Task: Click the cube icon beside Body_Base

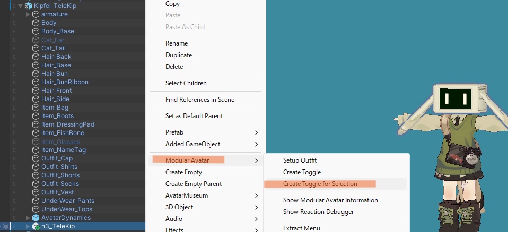Action: pos(36,31)
